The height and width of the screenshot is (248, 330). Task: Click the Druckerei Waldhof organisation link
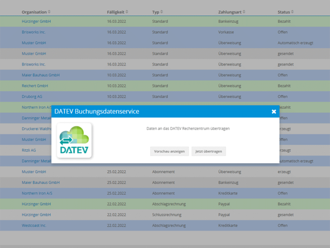[36, 129]
